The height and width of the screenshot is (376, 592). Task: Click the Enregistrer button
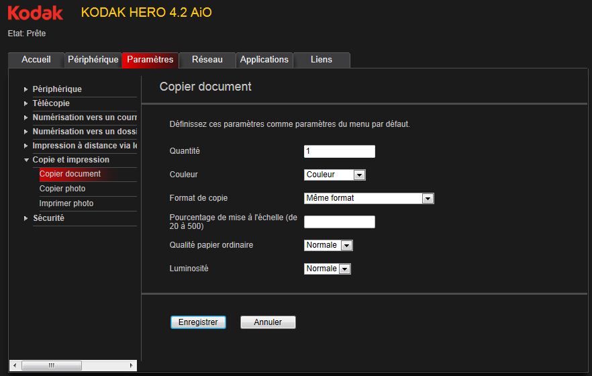198,322
